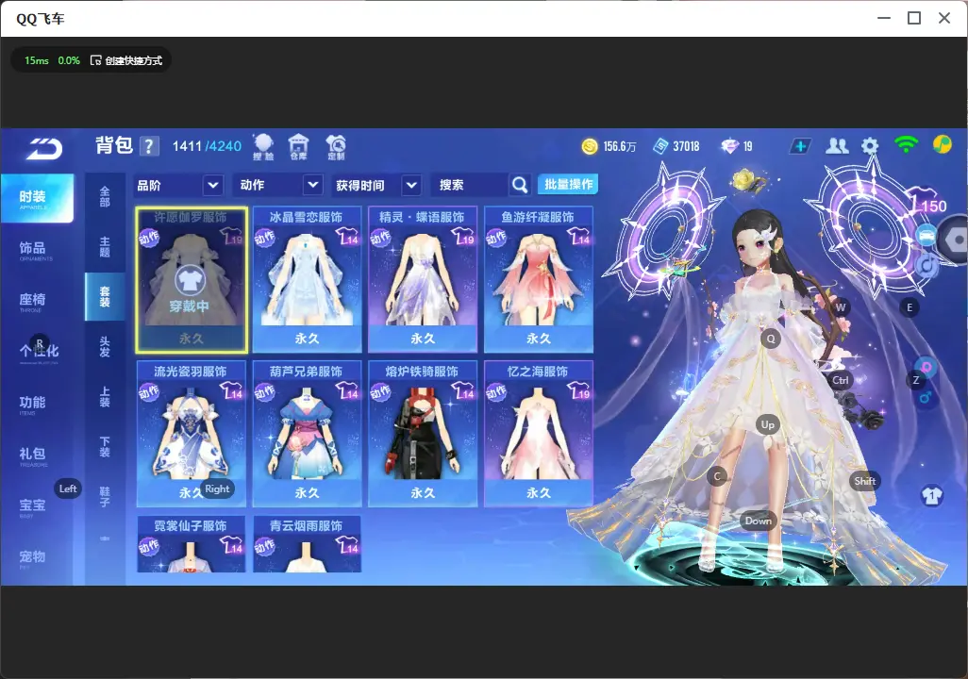
Task: Select the 上装 sub-category tab
Action: click(105, 397)
